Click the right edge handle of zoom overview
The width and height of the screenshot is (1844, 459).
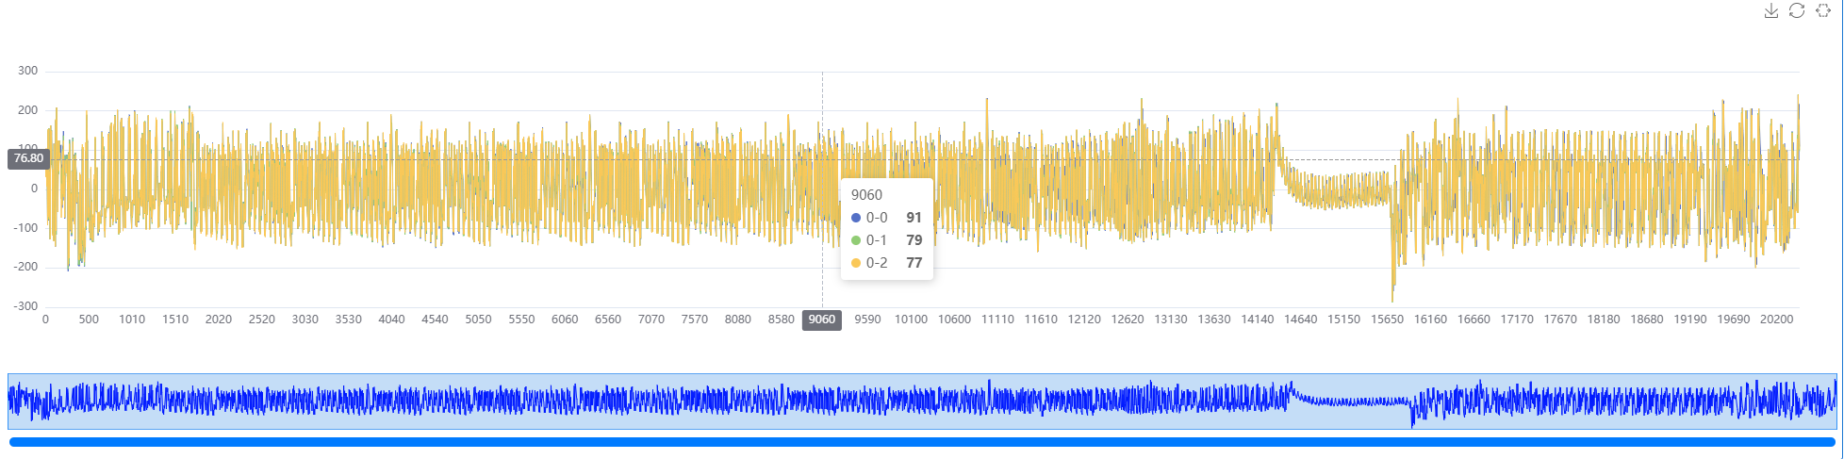(x=1836, y=402)
